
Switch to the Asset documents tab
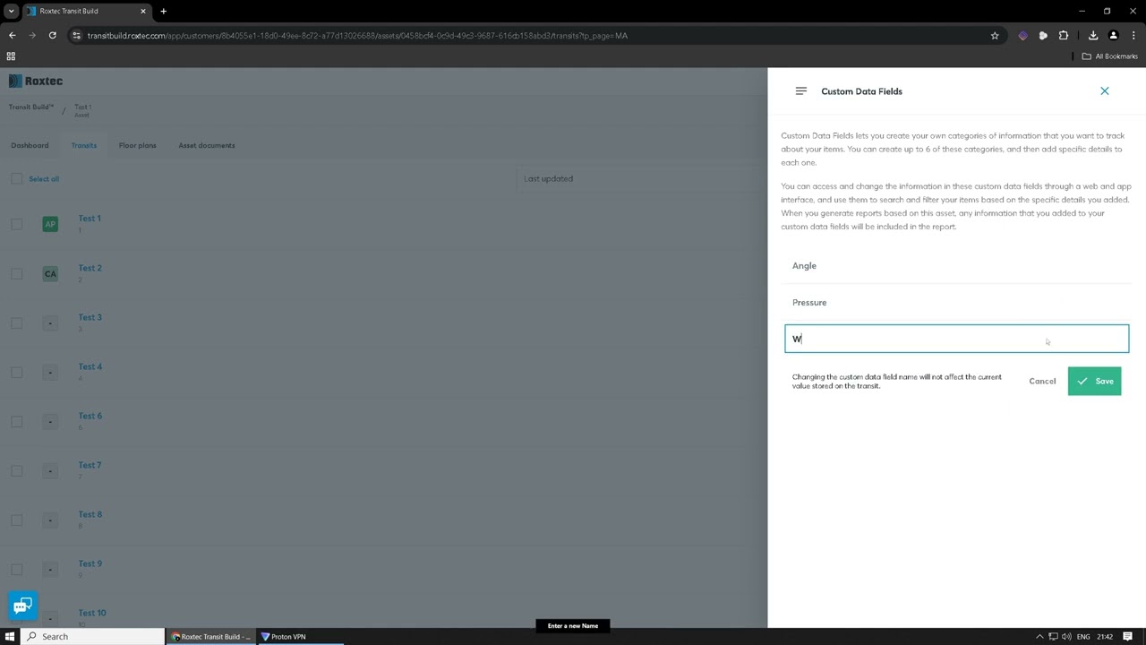pos(207,145)
